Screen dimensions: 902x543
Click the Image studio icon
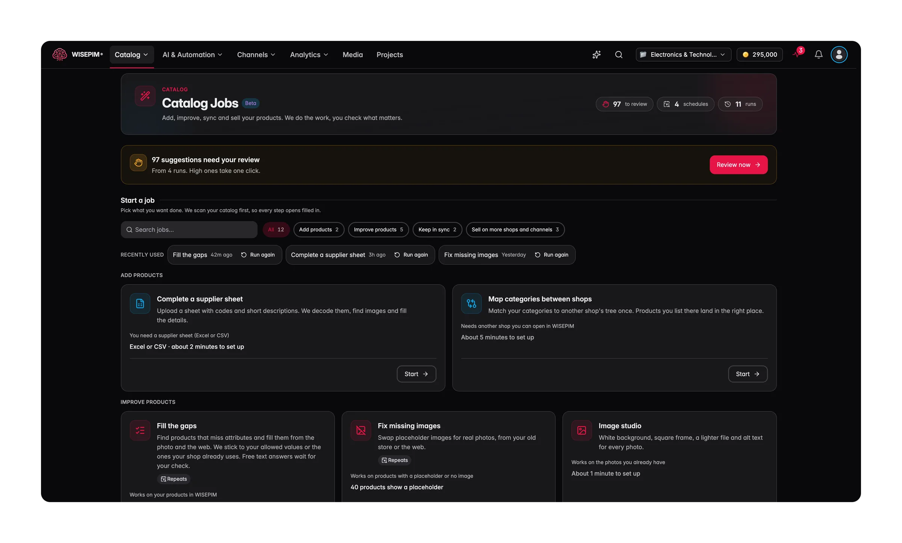[x=582, y=430]
